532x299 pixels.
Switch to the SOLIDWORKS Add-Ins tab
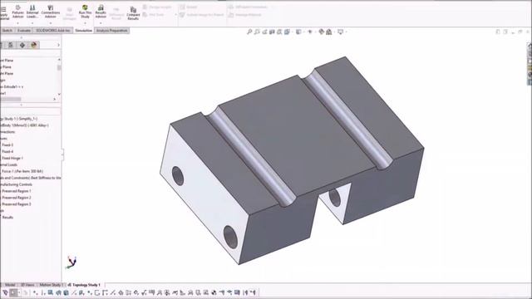coord(53,31)
